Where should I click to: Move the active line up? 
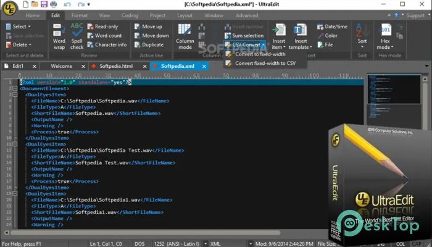coord(148,27)
